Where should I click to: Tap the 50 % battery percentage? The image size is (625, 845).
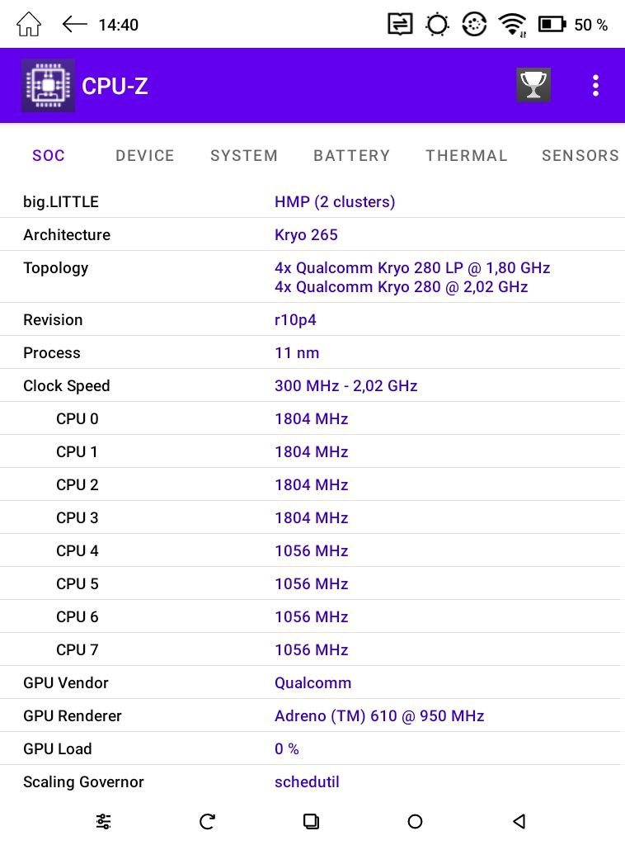click(x=591, y=25)
